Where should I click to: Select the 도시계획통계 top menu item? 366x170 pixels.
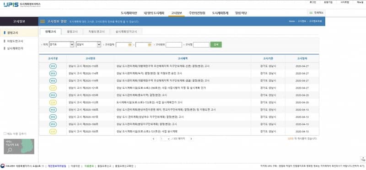220,13
